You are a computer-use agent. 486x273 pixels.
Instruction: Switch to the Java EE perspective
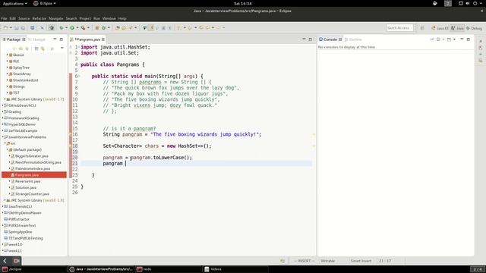[x=440, y=28]
